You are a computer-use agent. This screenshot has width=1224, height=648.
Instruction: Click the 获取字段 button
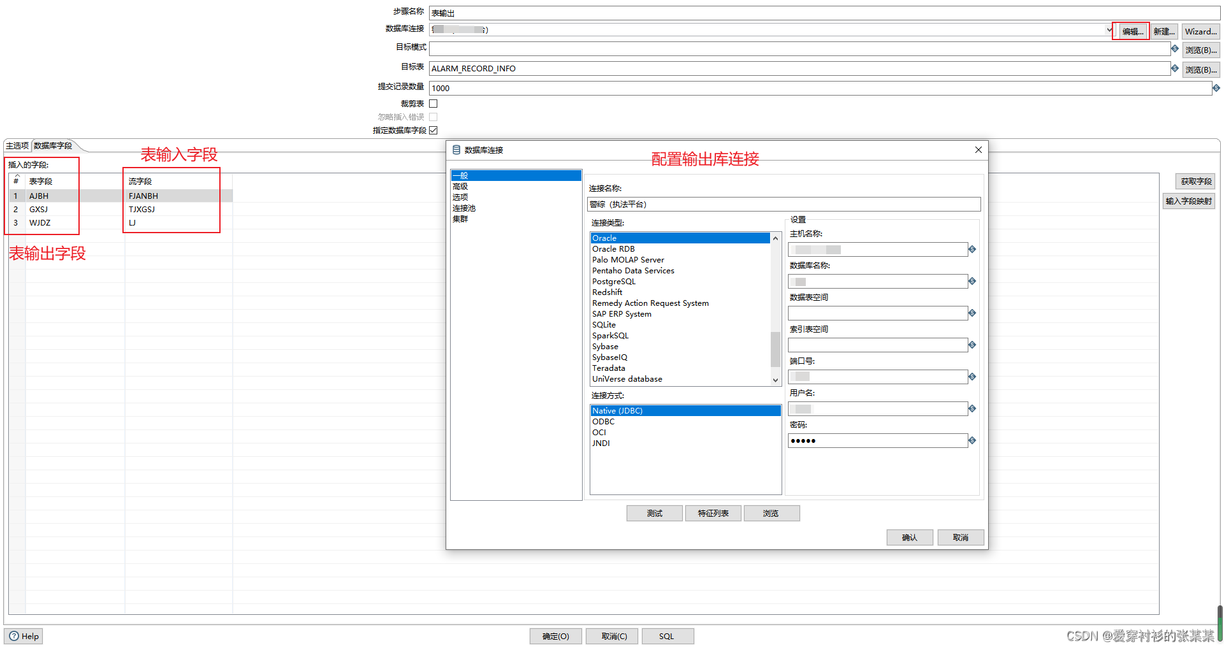1196,182
